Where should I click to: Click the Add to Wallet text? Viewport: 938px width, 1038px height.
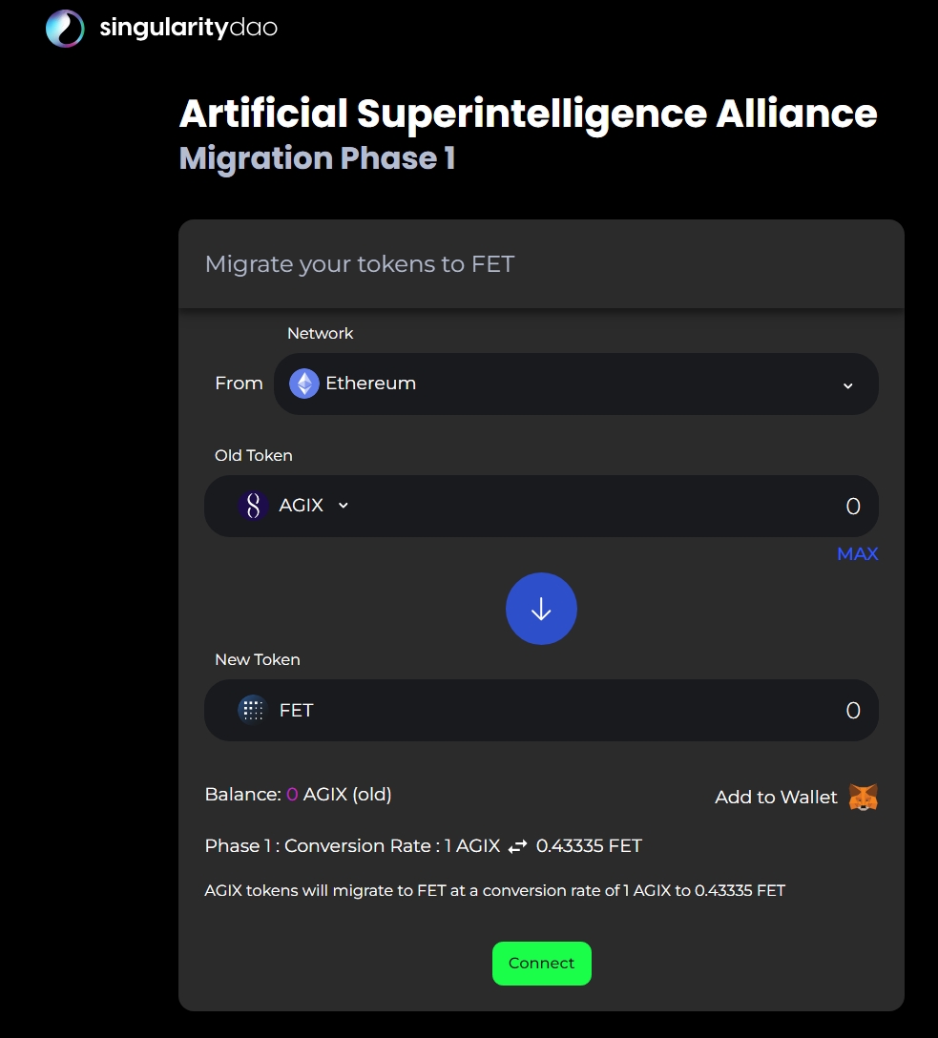[776, 797]
